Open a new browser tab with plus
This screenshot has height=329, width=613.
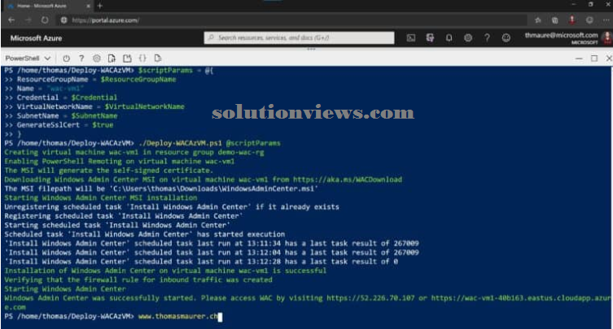[99, 6]
